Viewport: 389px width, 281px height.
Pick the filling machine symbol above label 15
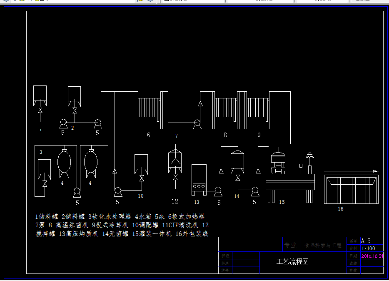click(290, 178)
